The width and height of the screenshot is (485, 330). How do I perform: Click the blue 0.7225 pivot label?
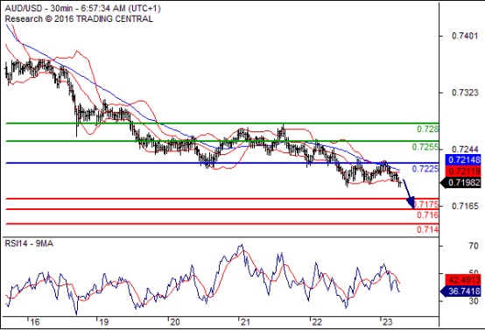[x=425, y=169]
